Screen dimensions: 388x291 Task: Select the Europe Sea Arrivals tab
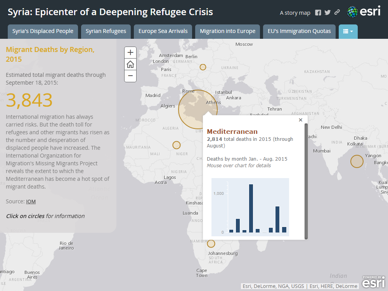coord(163,31)
